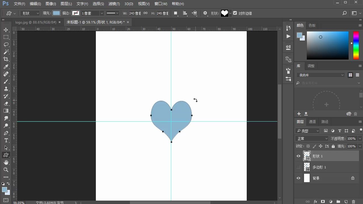The width and height of the screenshot is (363, 204).
Task: Hide the 背景 layer
Action: tap(298, 178)
